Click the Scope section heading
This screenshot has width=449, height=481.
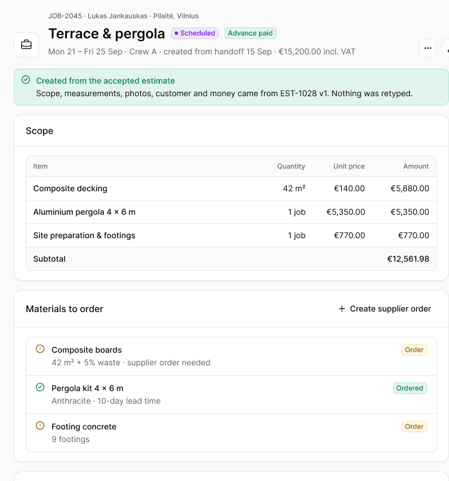tap(40, 131)
